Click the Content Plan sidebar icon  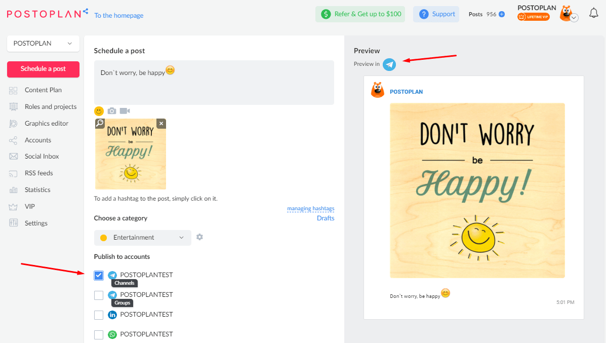tap(13, 91)
